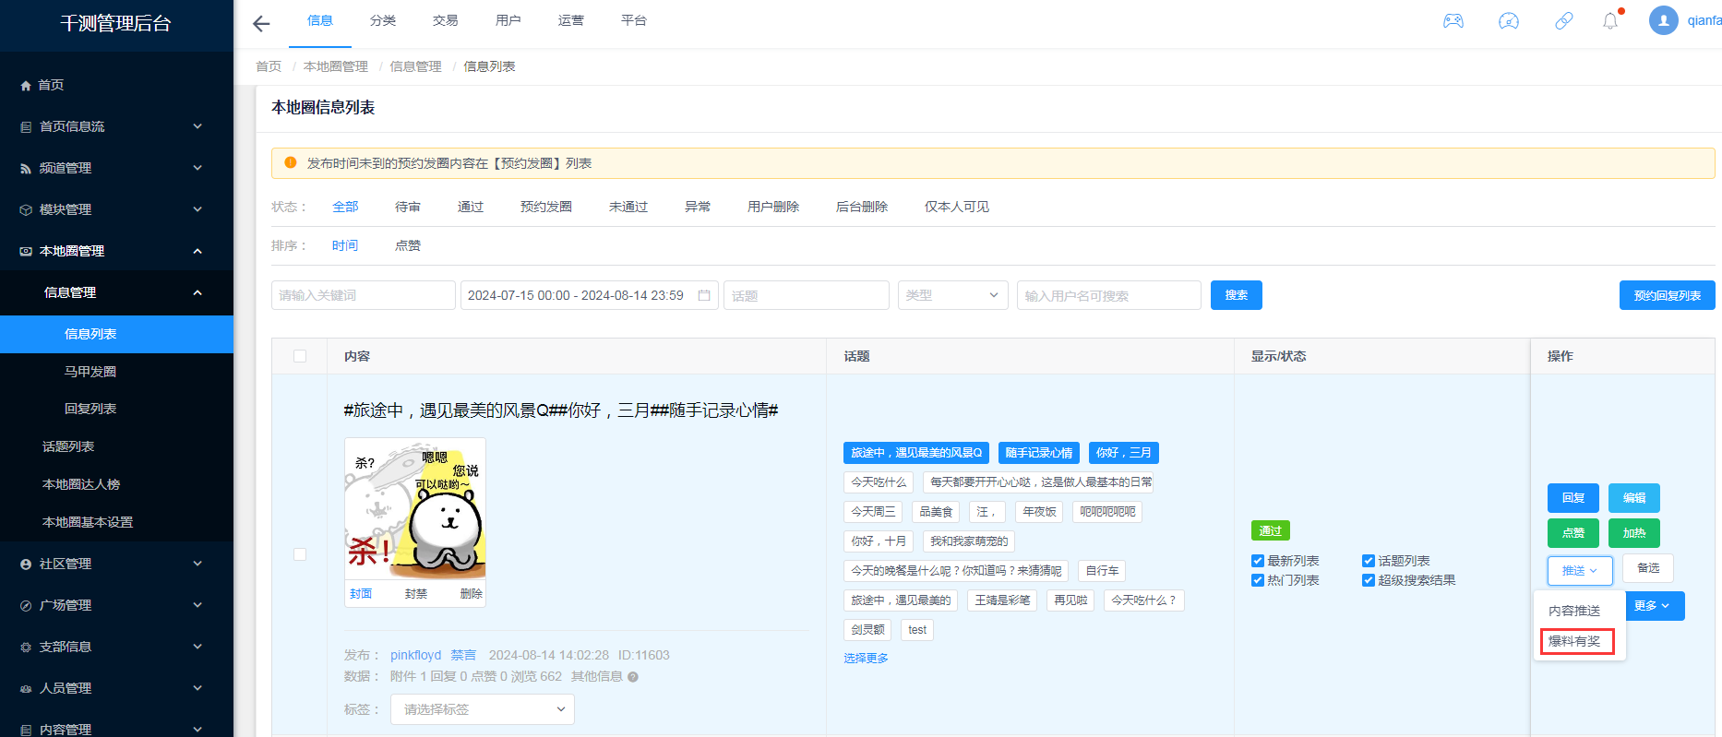Open the pinkfloyd author link
Image resolution: width=1722 pixels, height=737 pixels.
coord(415,655)
